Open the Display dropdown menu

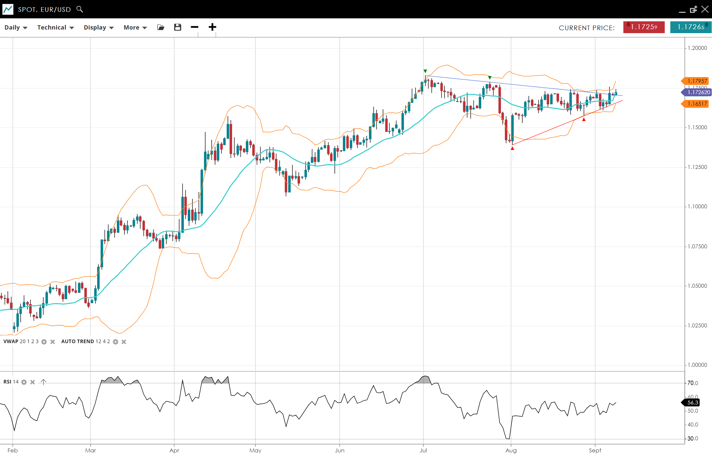[98, 28]
